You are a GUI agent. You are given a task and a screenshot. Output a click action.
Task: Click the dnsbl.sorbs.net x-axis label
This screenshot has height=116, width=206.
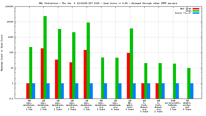point(189,106)
